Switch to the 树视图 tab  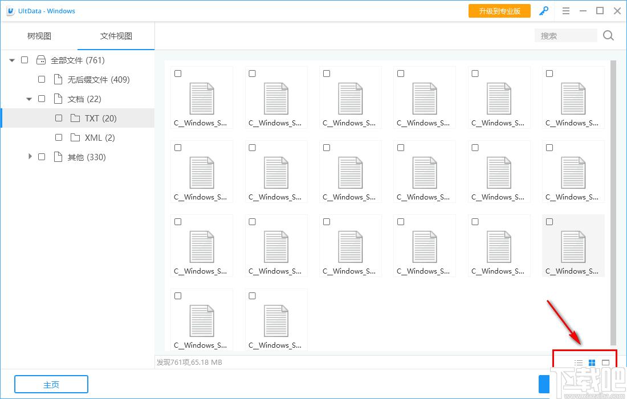39,36
